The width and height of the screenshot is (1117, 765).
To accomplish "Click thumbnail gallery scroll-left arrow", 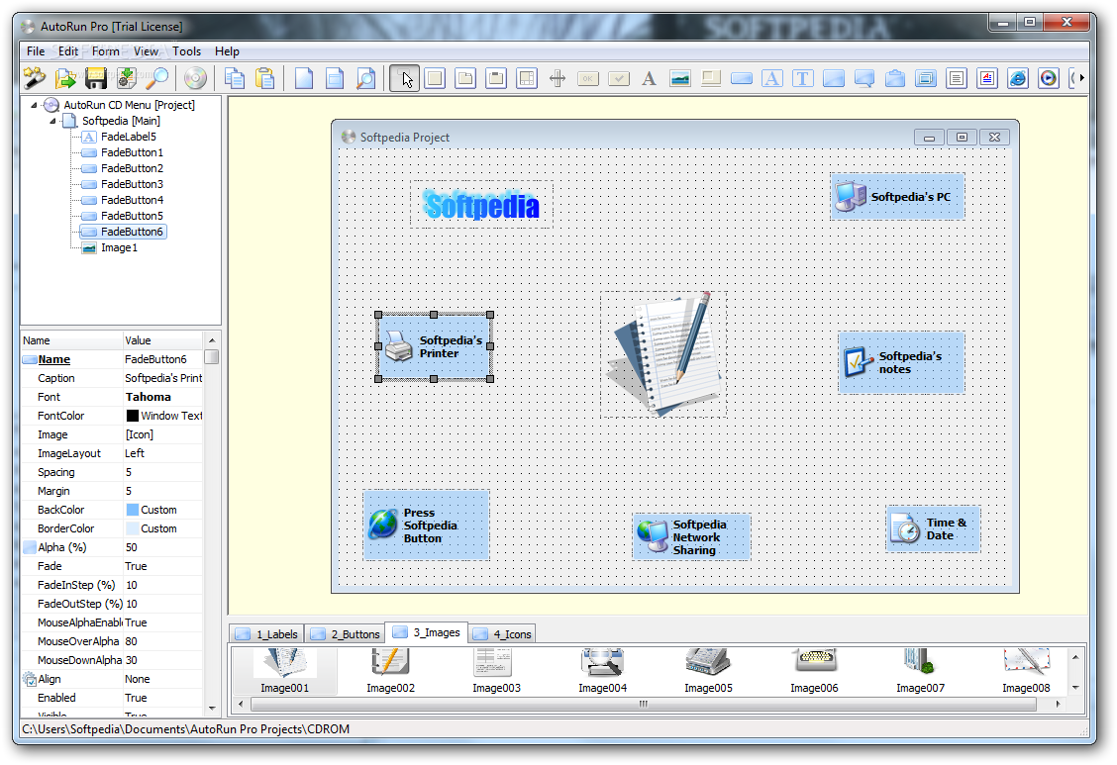I will click(241, 704).
